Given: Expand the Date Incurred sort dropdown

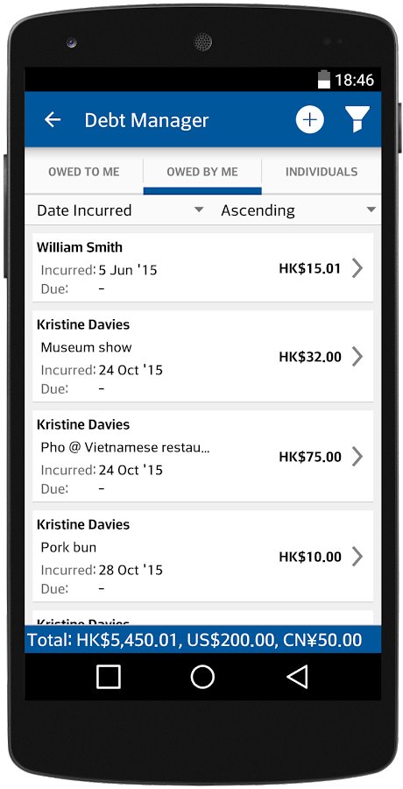Looking at the screenshot, I should click(x=120, y=210).
